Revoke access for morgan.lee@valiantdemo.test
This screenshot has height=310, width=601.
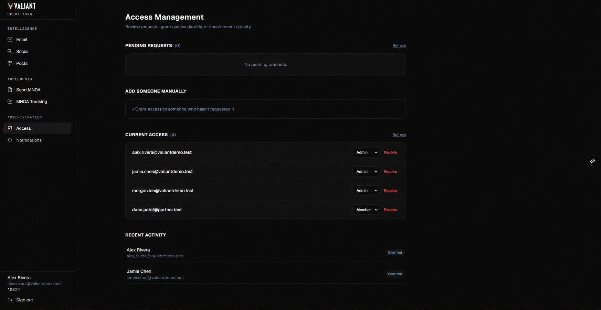(x=390, y=191)
